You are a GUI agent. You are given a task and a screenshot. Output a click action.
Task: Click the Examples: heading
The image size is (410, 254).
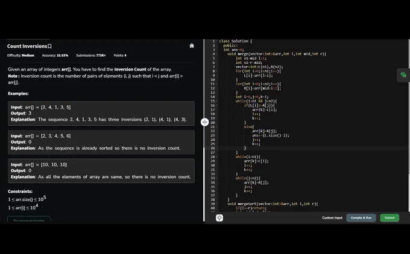coord(18,93)
